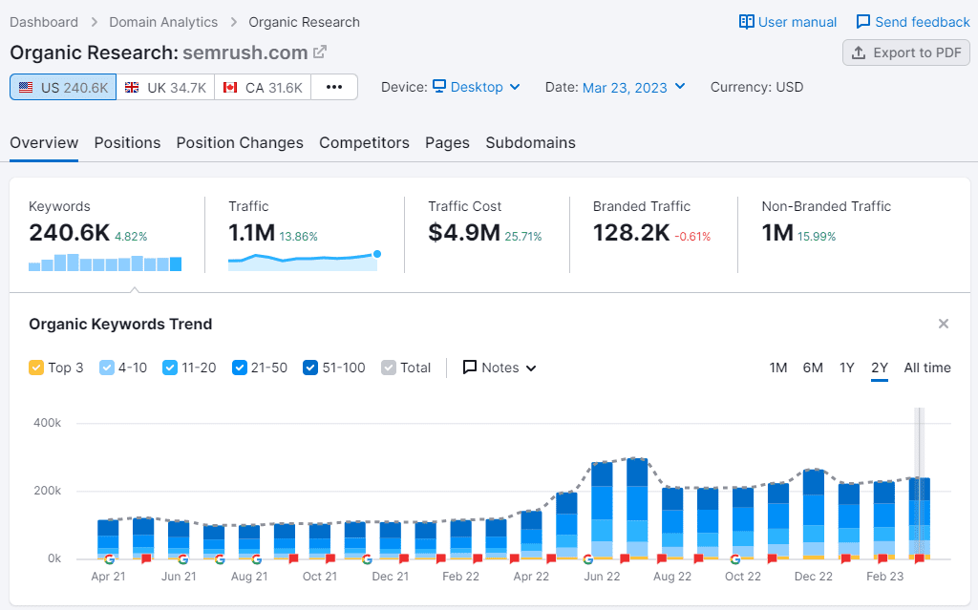Click the red flag under the highlighted last bar
978x610 pixels.
click(919, 558)
